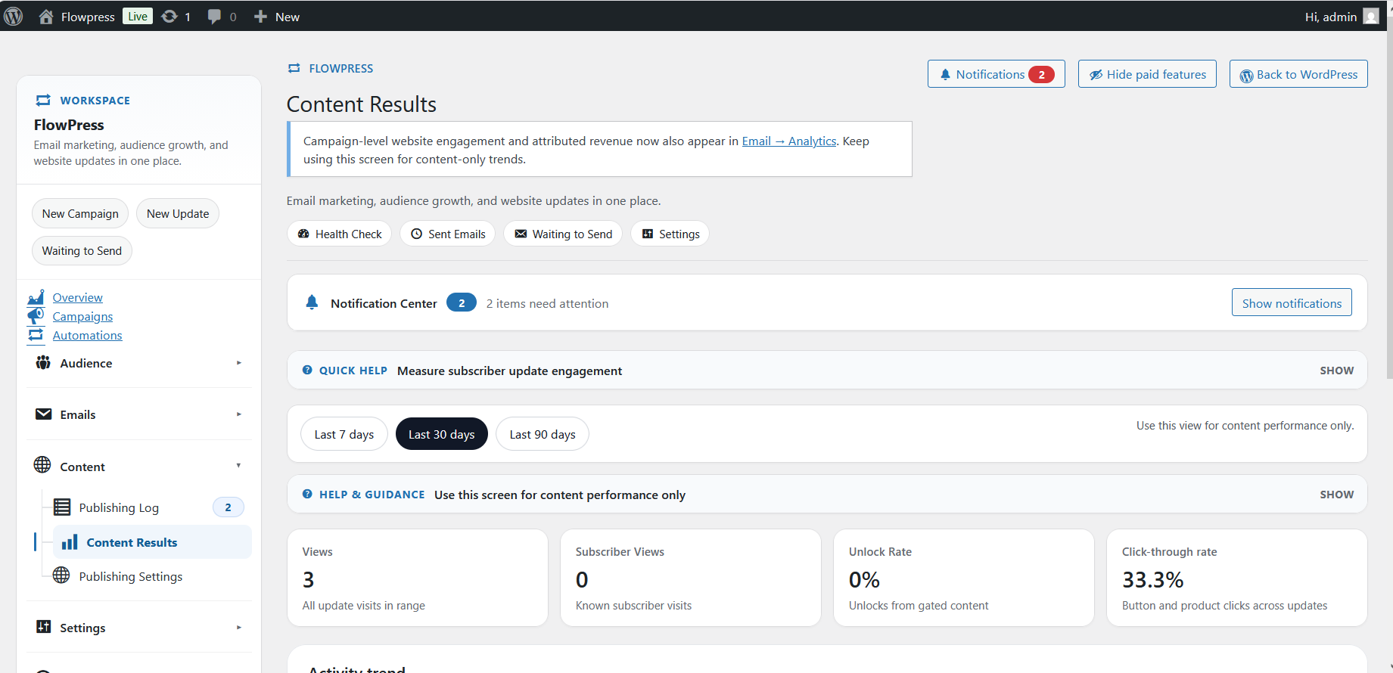Viewport: 1393px width, 673px height.
Task: Click the Emails envelope icon
Action: click(x=43, y=414)
